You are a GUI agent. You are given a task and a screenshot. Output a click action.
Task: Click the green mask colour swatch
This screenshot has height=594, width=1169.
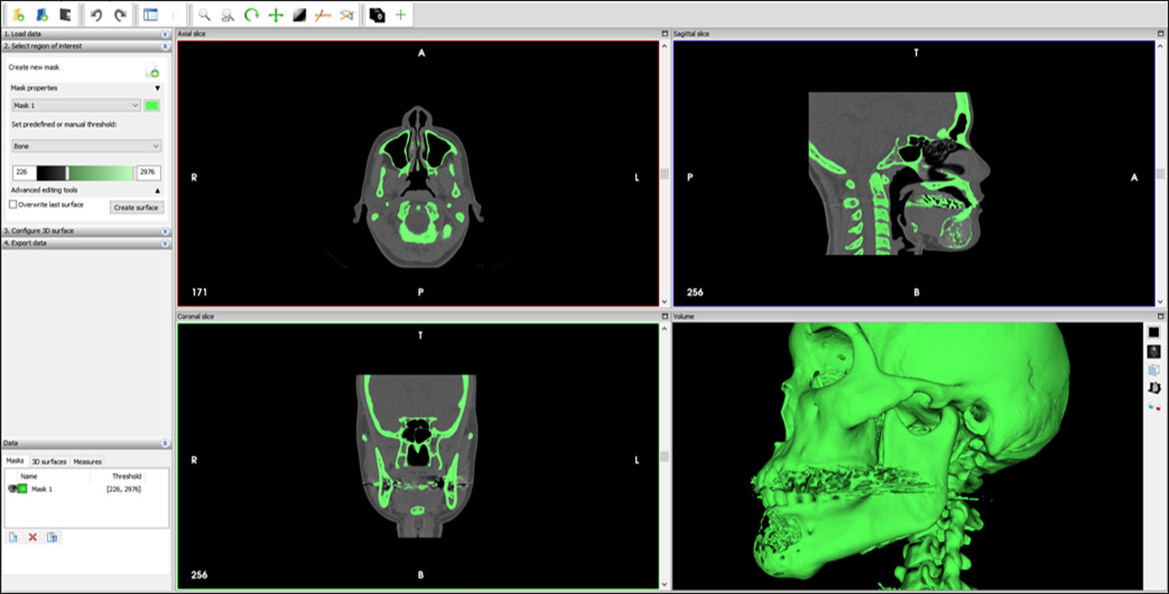(x=152, y=105)
